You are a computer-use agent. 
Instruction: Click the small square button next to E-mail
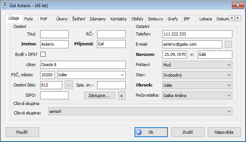click(x=228, y=44)
